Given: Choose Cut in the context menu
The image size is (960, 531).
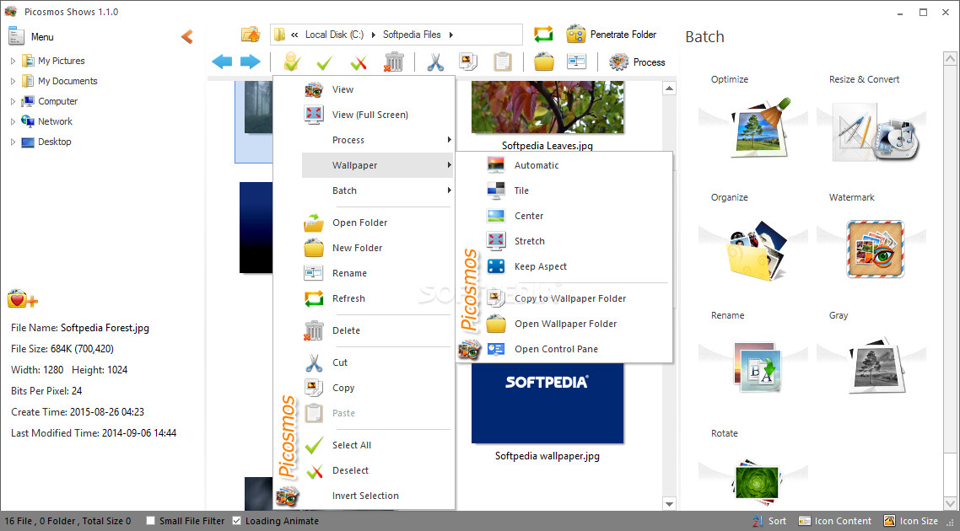Looking at the screenshot, I should pyautogui.click(x=378, y=362).
